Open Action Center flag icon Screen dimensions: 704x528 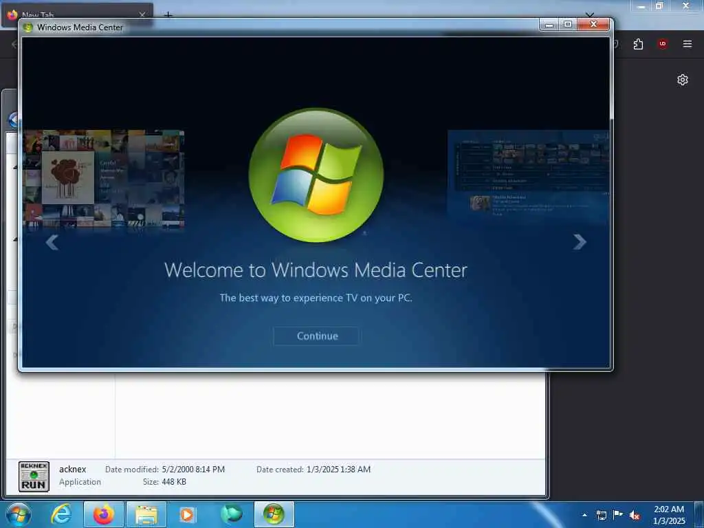618,515
